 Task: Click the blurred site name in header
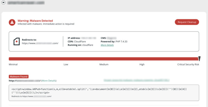point(26,2)
